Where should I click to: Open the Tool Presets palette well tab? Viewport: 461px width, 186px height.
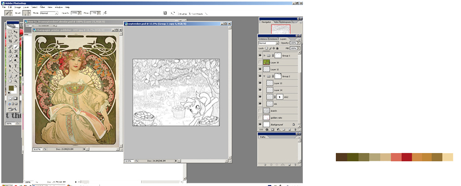click(x=197, y=14)
